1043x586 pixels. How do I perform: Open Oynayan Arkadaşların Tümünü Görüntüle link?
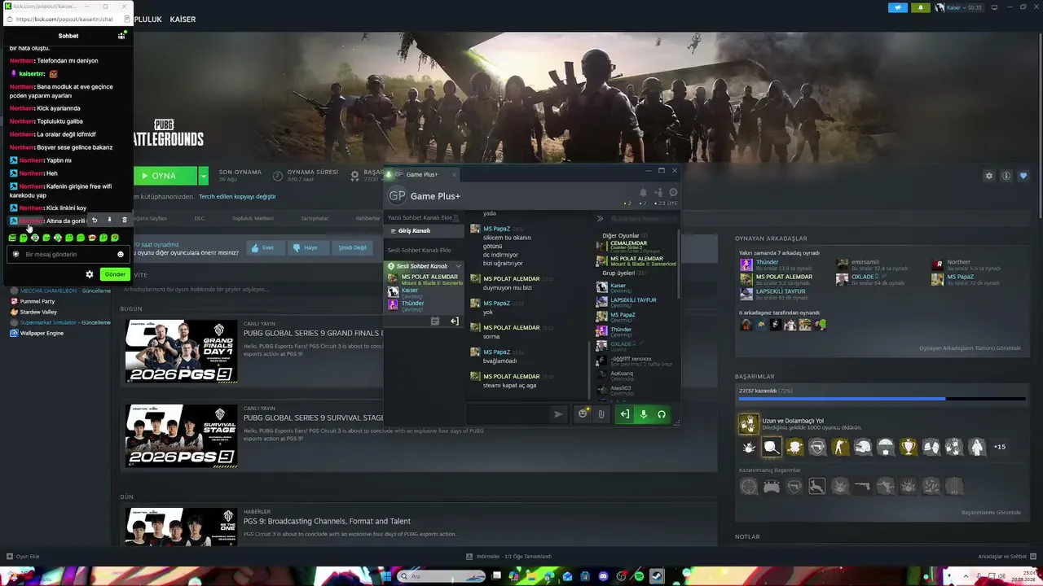970,348
